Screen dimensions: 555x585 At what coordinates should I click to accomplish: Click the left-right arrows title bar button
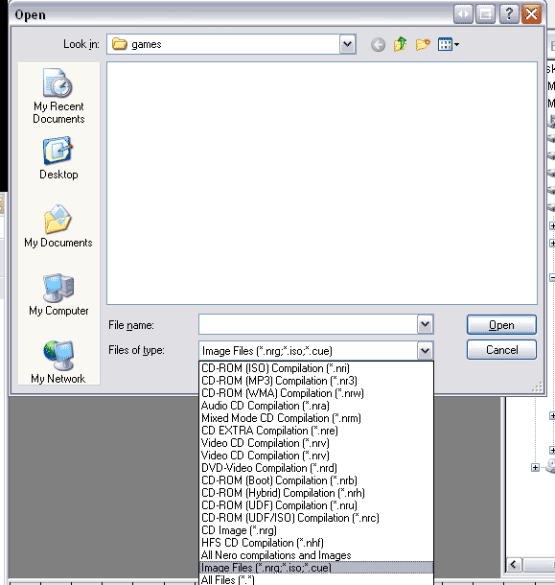(x=463, y=14)
